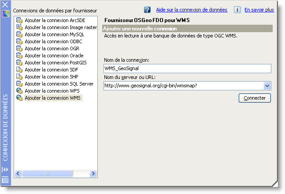This screenshot has height=194, width=285.
Task: Click the WFS globe connection icon
Action: tap(19, 91)
